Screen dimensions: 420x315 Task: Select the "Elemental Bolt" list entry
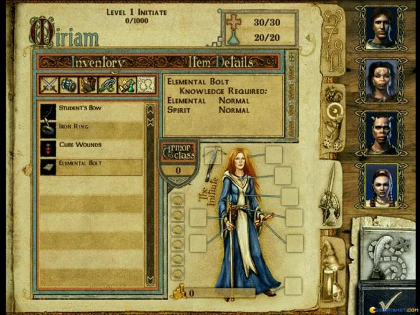coord(91,167)
